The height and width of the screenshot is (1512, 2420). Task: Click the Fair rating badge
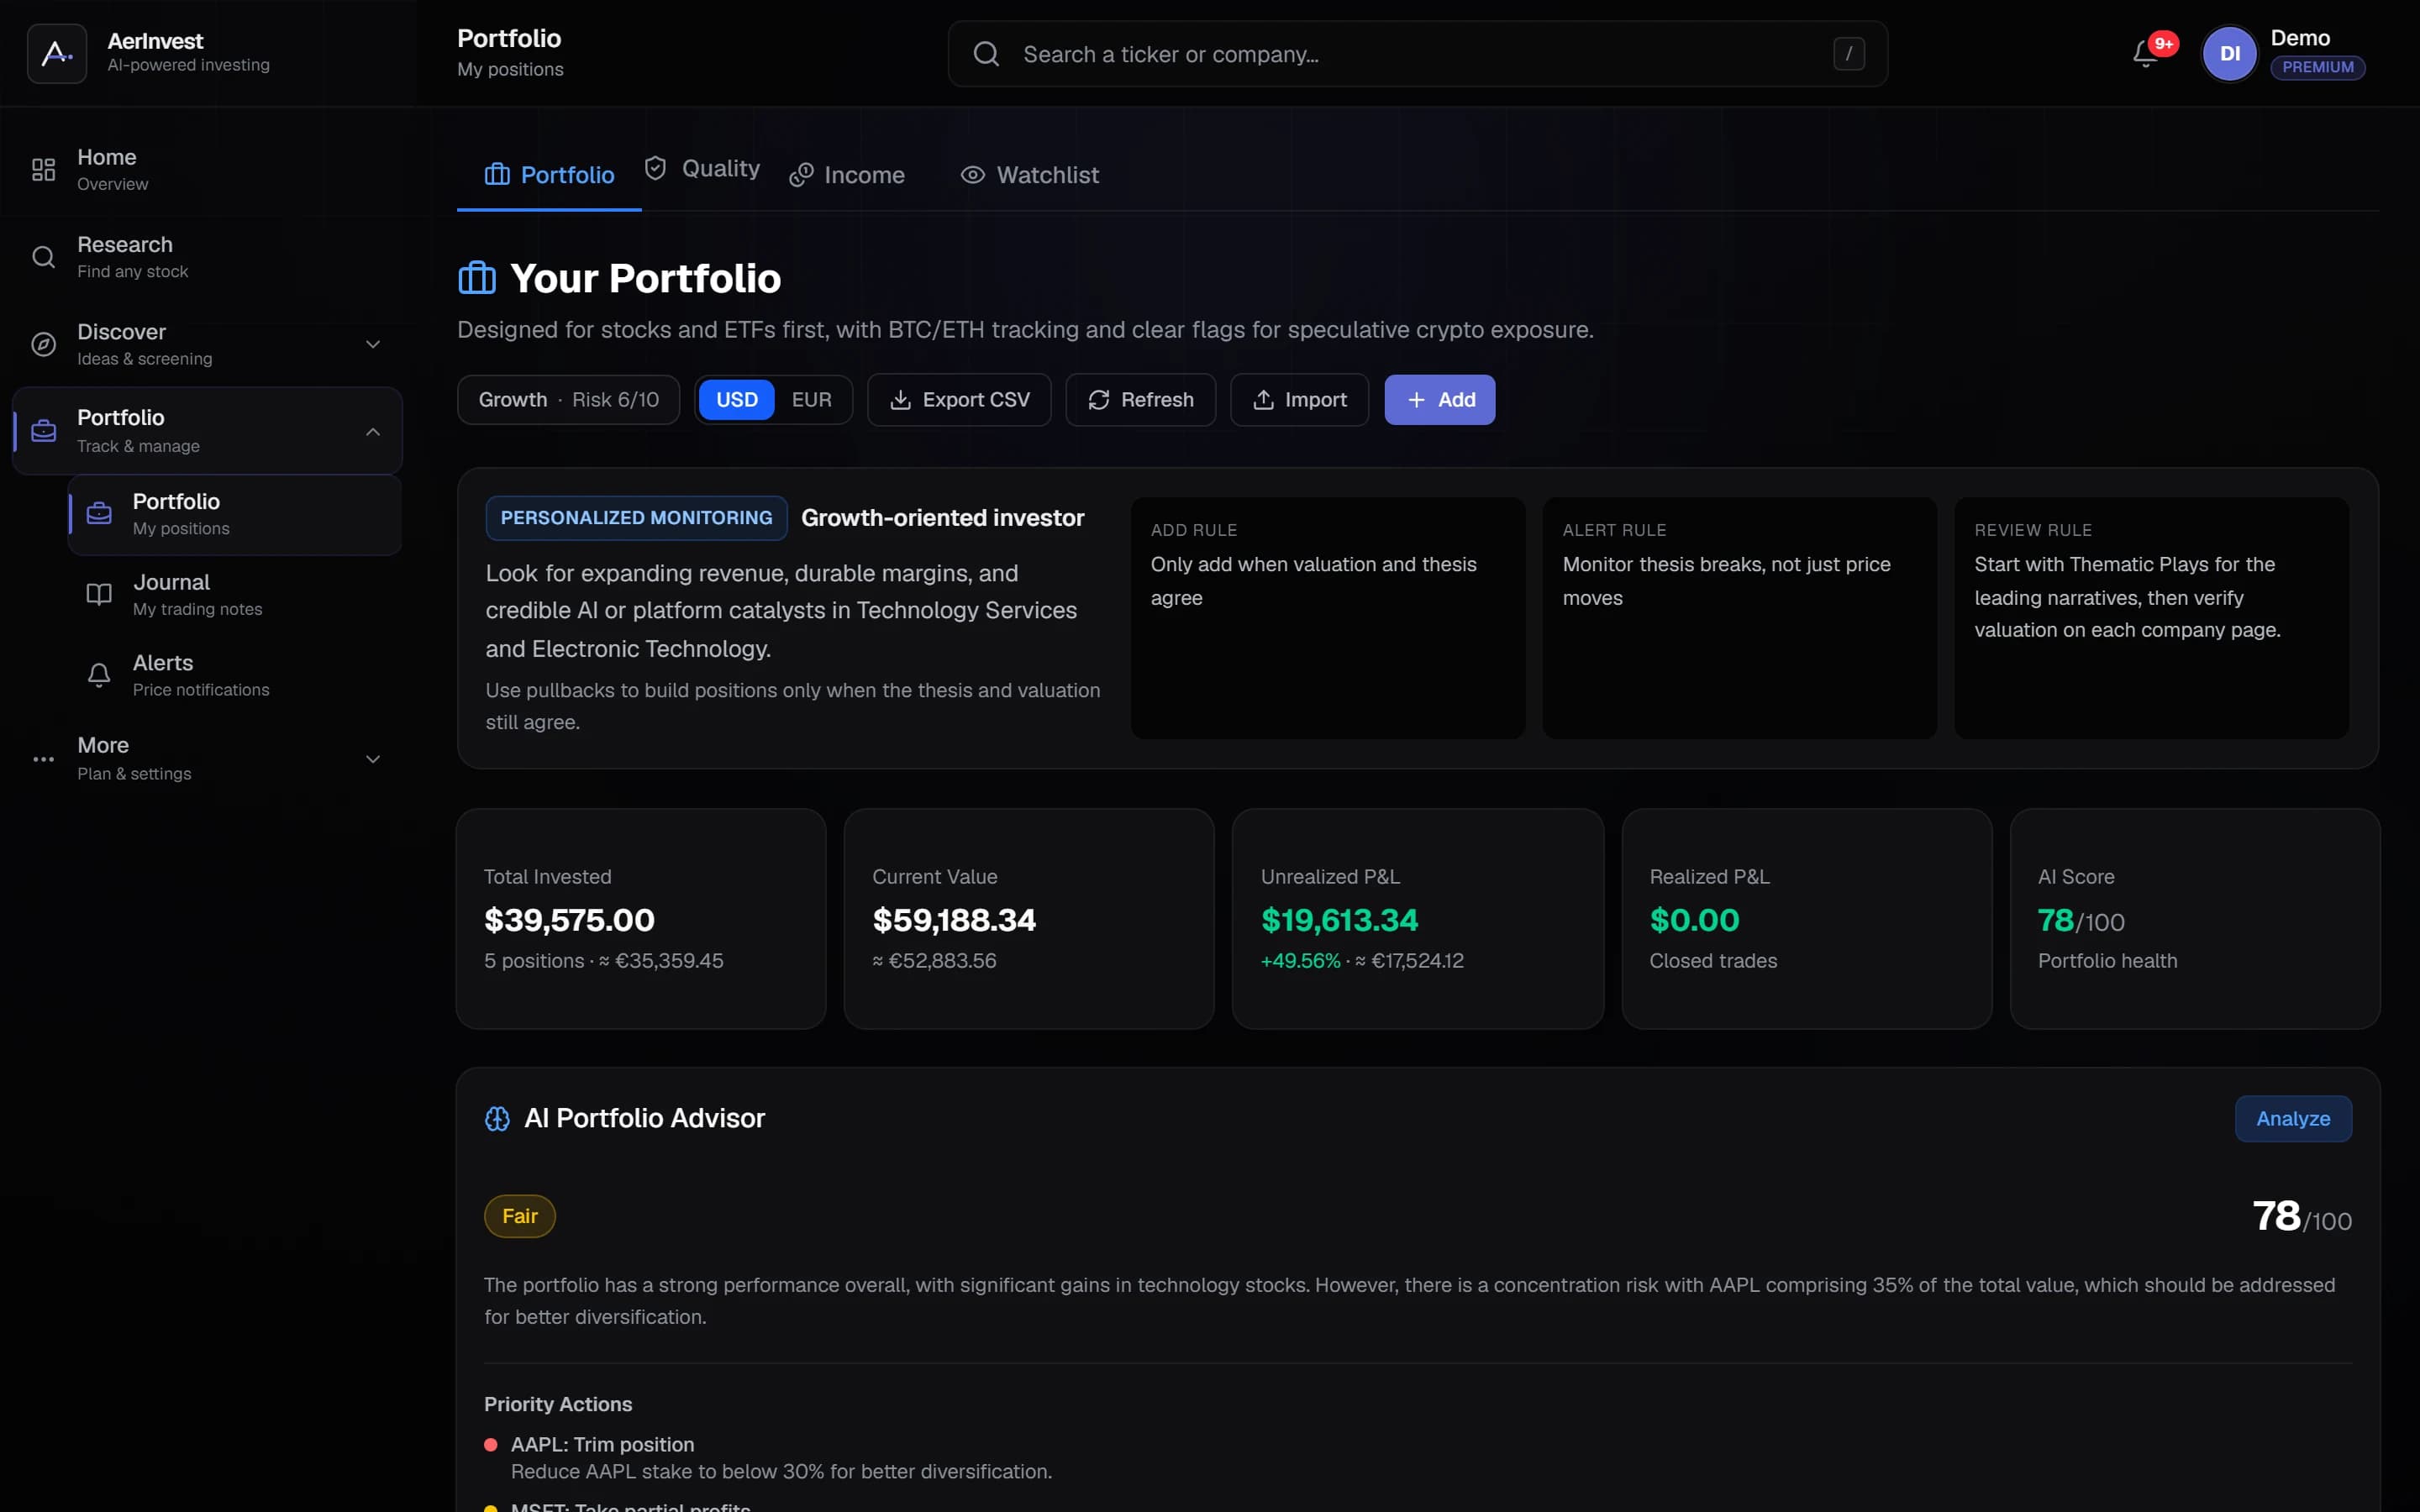click(x=520, y=1216)
